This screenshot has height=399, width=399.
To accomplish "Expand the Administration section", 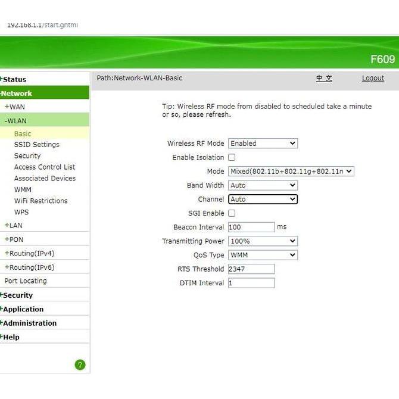I will click(x=28, y=323).
